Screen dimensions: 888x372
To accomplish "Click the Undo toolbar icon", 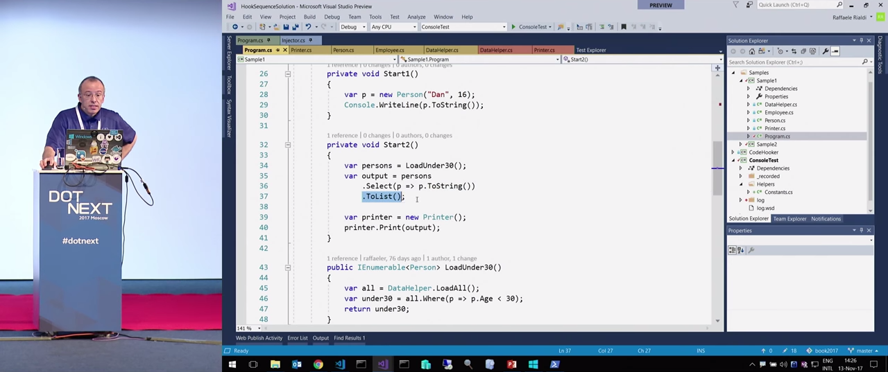I will click(x=308, y=27).
